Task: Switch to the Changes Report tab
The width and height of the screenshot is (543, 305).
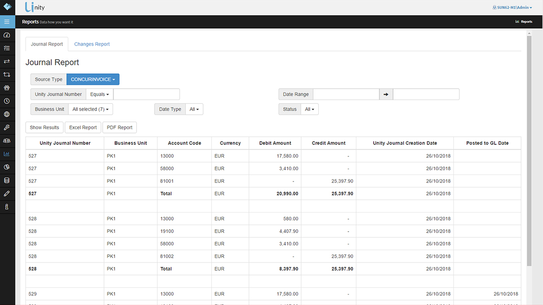Action: tap(92, 44)
